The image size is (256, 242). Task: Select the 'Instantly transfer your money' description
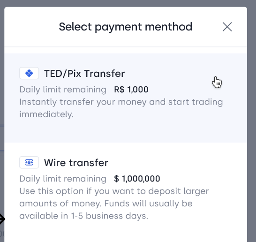pos(121,108)
